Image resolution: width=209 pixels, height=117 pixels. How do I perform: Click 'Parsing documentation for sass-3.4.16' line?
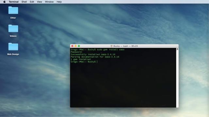(x=95, y=57)
